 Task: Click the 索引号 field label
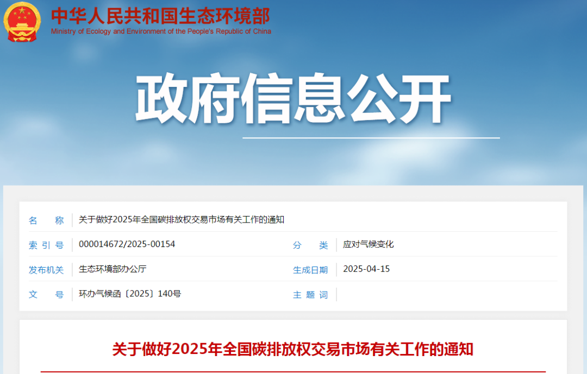(46, 245)
